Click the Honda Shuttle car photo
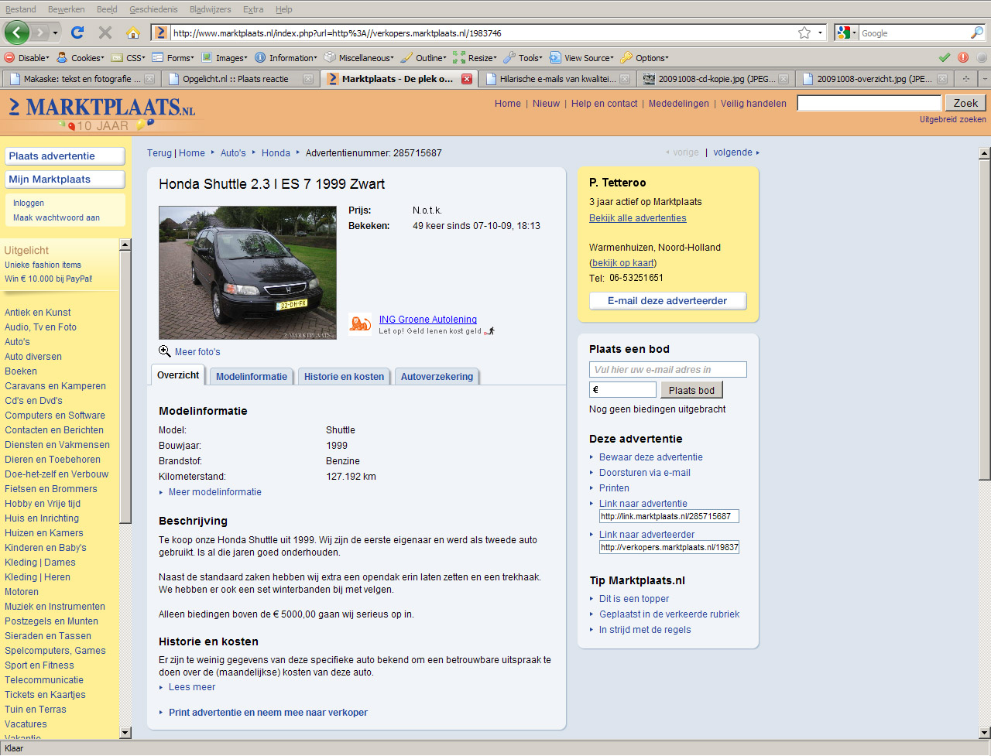The height and width of the screenshot is (756, 991). pos(247,272)
